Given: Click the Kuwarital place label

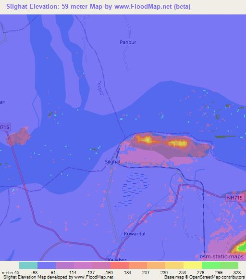Looking at the screenshot, I should (x=135, y=234).
